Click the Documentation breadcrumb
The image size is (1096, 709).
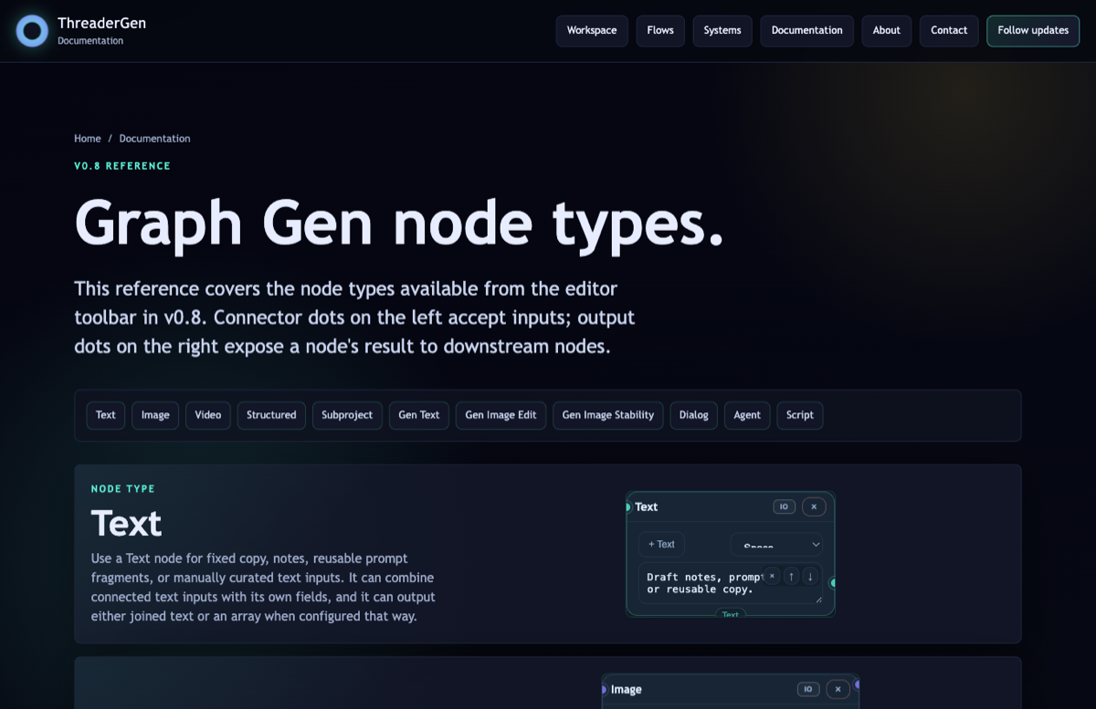click(154, 139)
